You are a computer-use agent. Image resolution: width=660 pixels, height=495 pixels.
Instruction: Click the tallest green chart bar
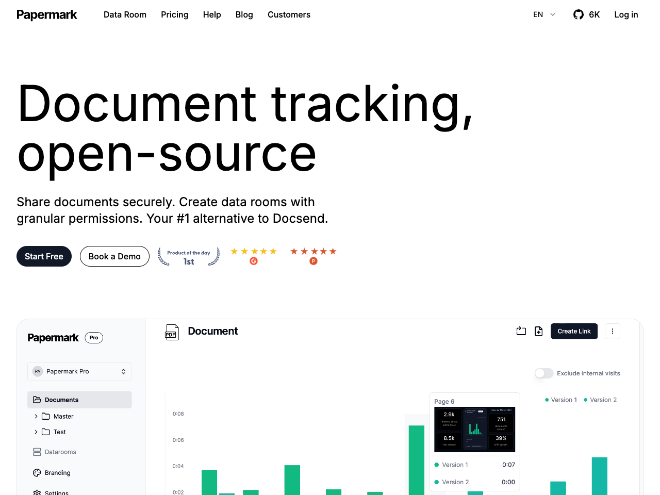(x=417, y=460)
